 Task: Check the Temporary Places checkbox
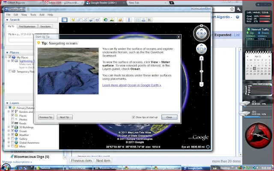tap(10, 71)
